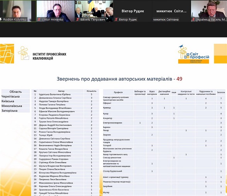Image resolution: width=227 pixels, height=196 pixels.
Task: Select the 'Київська' region row
Action: [x=15, y=101]
